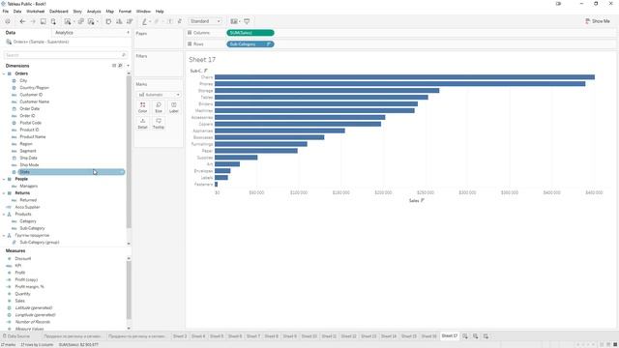Click the Redo forward arrow in toolbar
Viewport: 619px width, 348px height.
(x=33, y=21)
